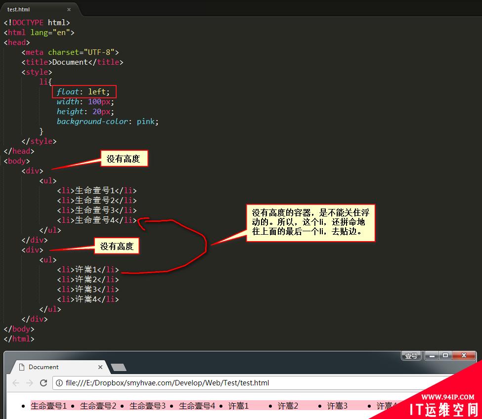Click the closing </head> tag line
The height and width of the screenshot is (419, 482).
tap(19, 151)
